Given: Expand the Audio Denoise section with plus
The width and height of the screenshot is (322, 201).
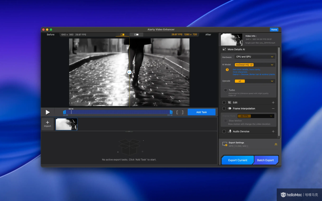Looking at the screenshot, I should [273, 131].
